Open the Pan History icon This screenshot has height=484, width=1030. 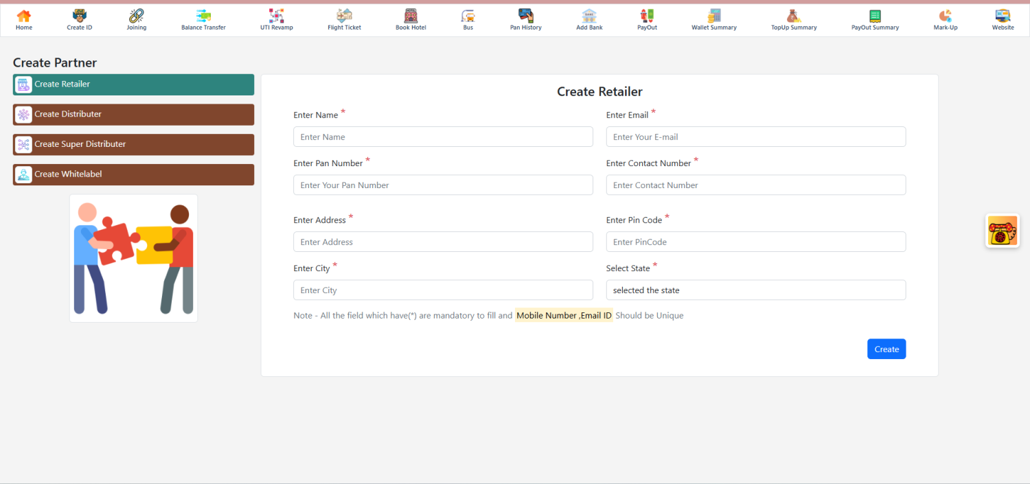526,15
